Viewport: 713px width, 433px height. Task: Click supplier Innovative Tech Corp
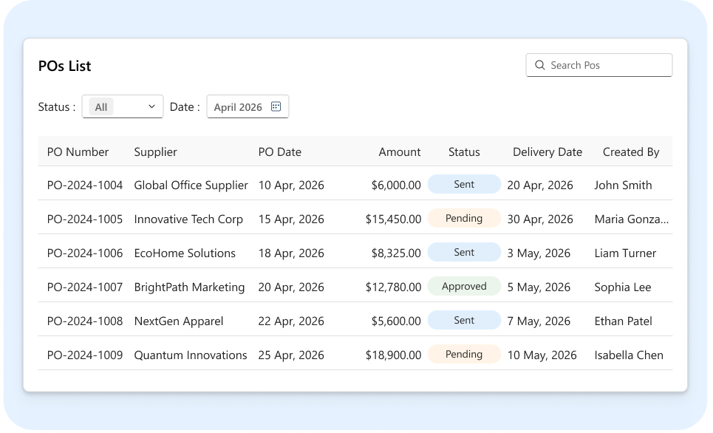[x=188, y=219]
